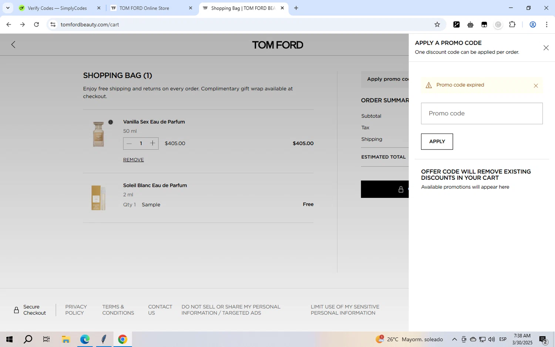
Task: Click the black square extension icon with pen
Action: pyautogui.click(x=457, y=25)
